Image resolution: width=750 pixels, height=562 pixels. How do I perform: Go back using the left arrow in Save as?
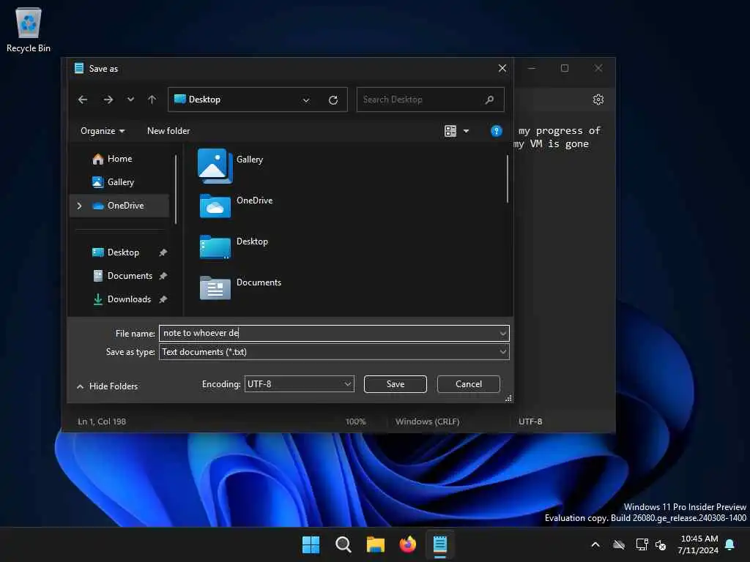(83, 100)
